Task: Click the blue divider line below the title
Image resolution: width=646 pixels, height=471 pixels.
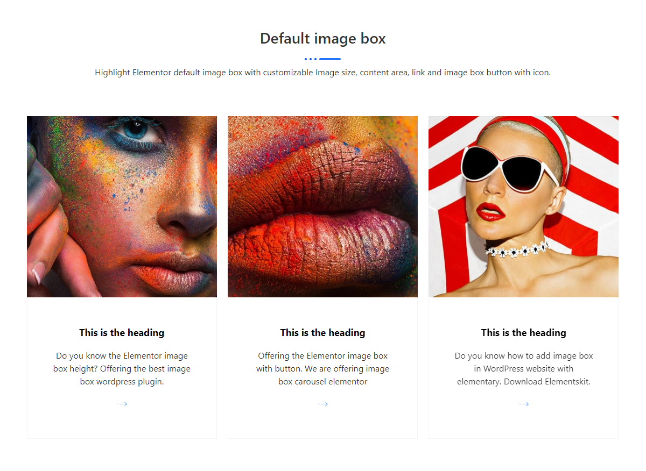Action: 330,59
